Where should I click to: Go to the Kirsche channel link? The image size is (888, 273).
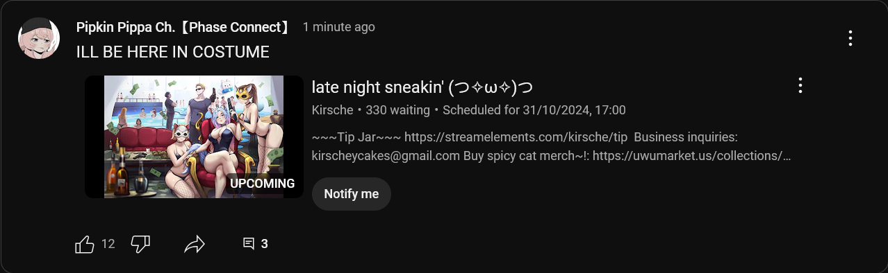click(x=333, y=109)
